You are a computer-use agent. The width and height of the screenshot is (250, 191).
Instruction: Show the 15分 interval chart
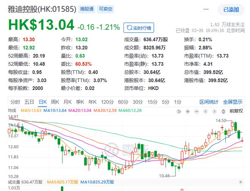click(x=152, y=102)
